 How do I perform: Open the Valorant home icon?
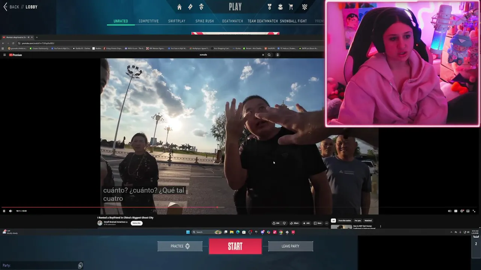click(179, 7)
